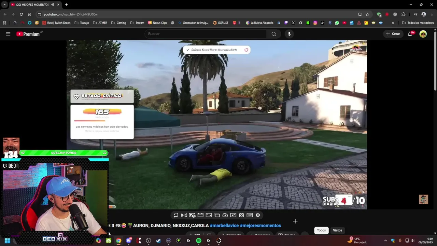Open playback speed gauge icon
This screenshot has height=246, width=437.
click(x=225, y=215)
